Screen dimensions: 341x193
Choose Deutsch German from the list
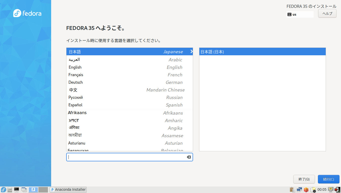pyautogui.click(x=130, y=82)
